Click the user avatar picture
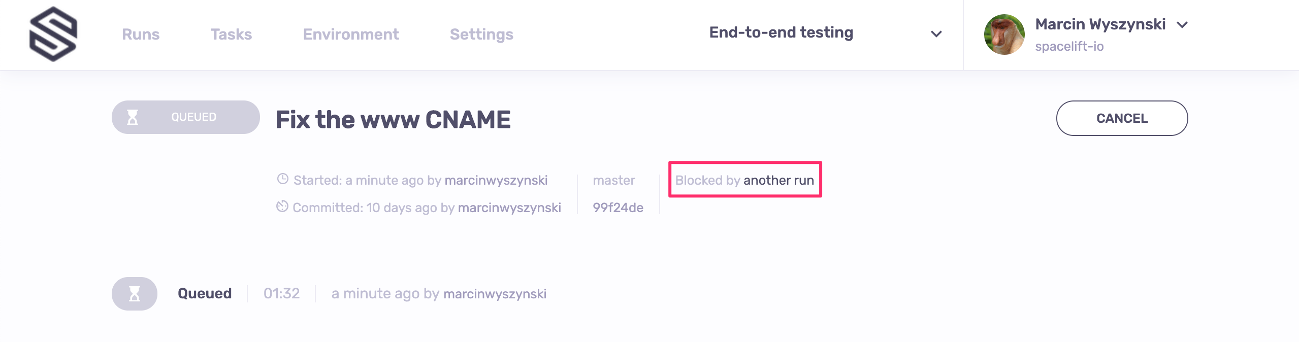Viewport: 1299px width, 342px height. pyautogui.click(x=1004, y=35)
